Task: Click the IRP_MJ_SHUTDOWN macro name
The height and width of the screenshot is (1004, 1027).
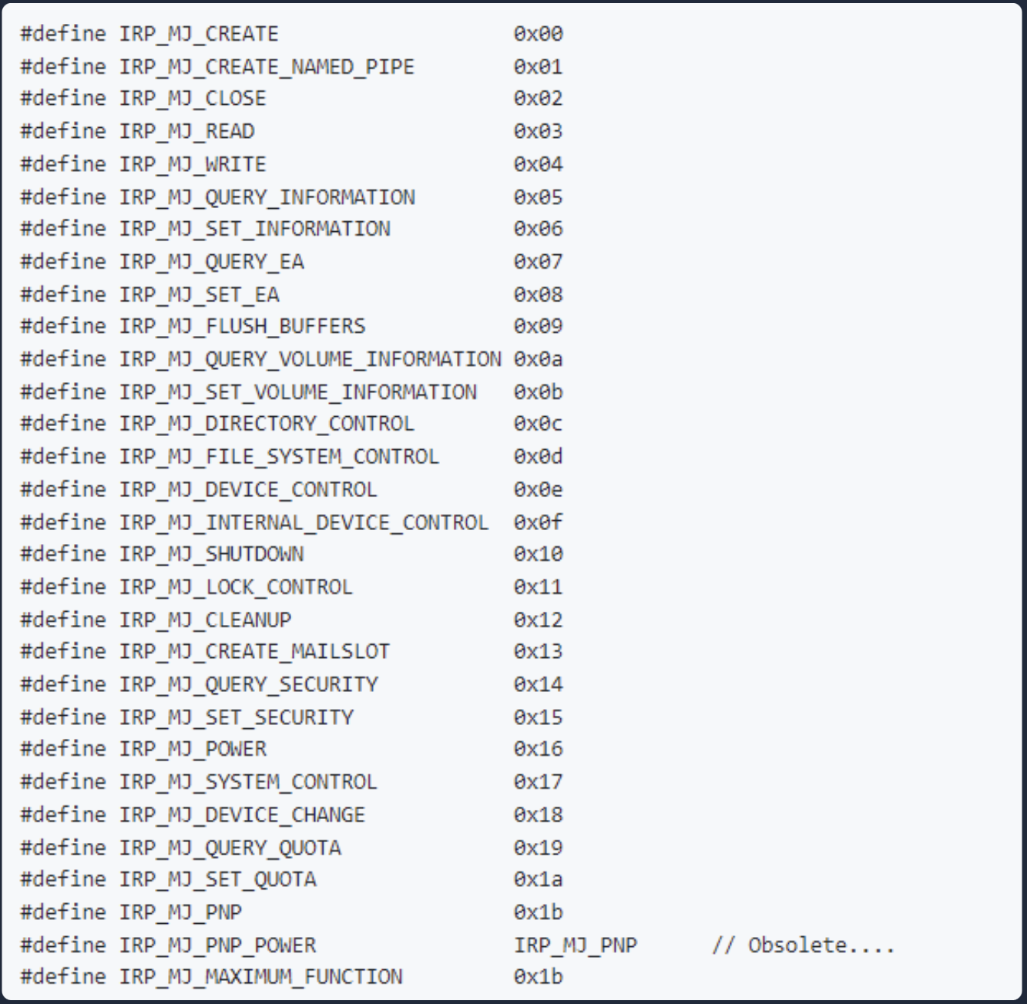Action: [x=210, y=554]
